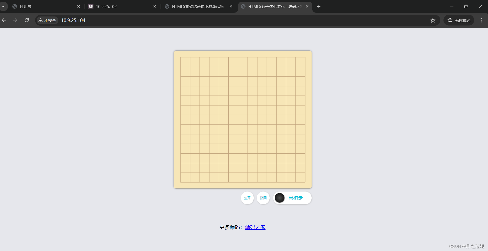Switch to the 打地鼠 tab
488x251 pixels.
tap(46, 6)
